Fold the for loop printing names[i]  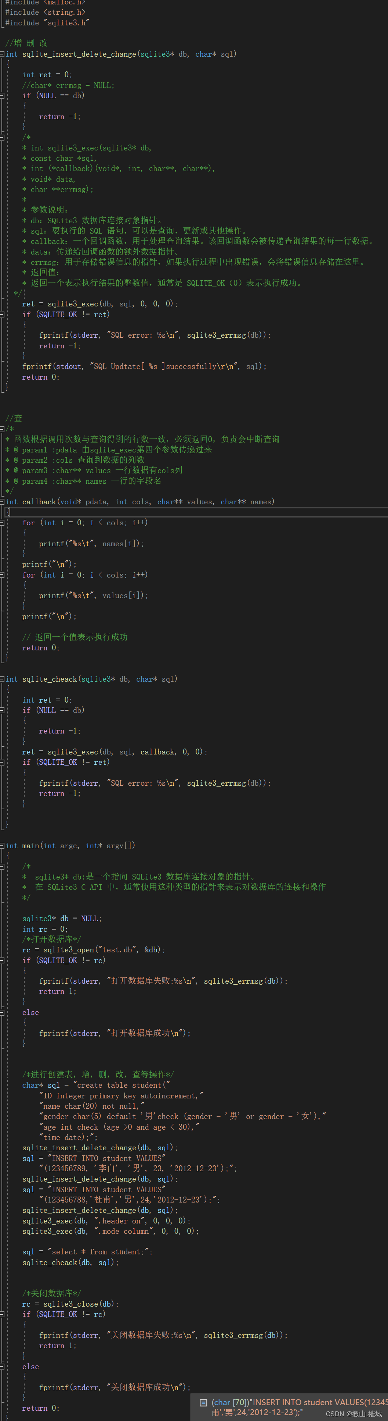(x=2, y=522)
